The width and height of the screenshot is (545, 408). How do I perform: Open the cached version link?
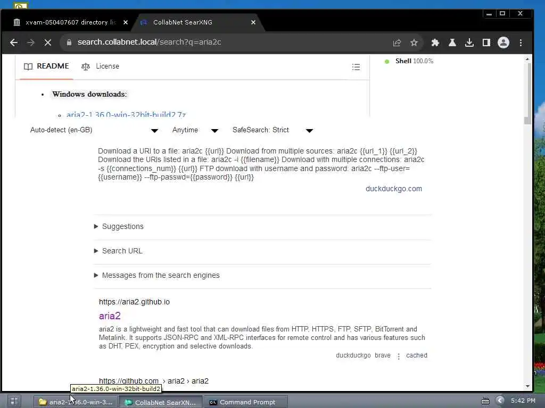(x=416, y=355)
